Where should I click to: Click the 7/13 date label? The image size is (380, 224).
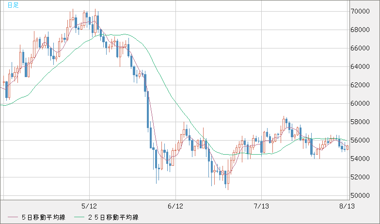click(262, 207)
